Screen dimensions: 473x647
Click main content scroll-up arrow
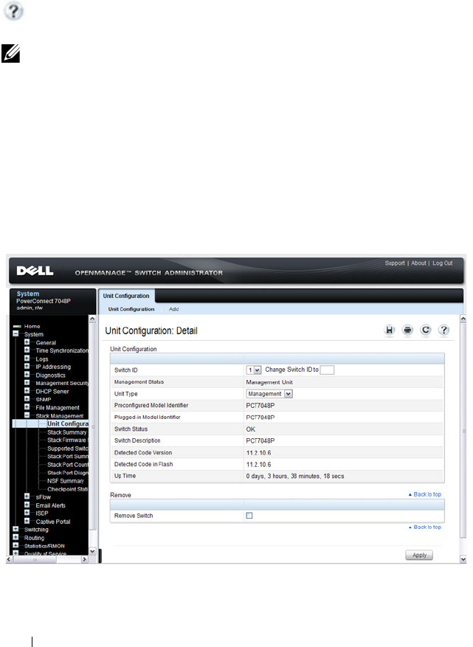(463, 319)
